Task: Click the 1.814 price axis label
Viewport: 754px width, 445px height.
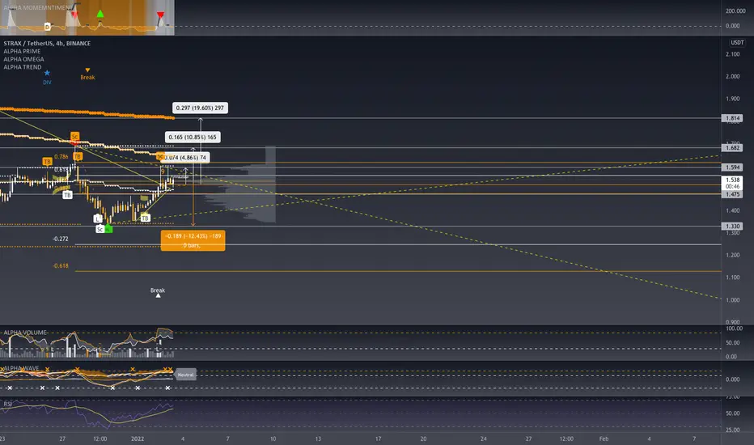Action: click(732, 118)
